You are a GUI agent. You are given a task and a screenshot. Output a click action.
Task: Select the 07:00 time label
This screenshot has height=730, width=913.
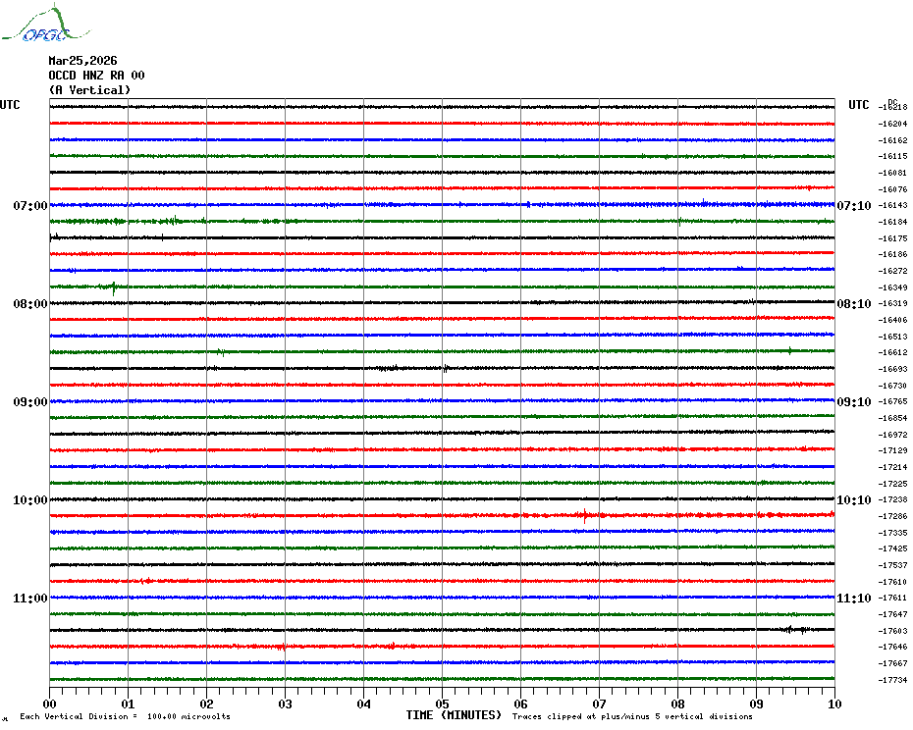(x=30, y=206)
